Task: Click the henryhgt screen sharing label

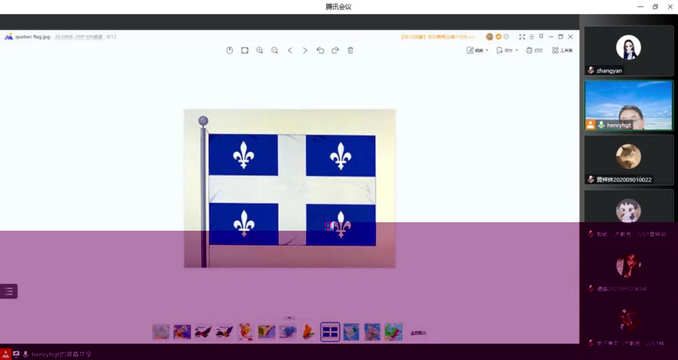Action: click(61, 354)
